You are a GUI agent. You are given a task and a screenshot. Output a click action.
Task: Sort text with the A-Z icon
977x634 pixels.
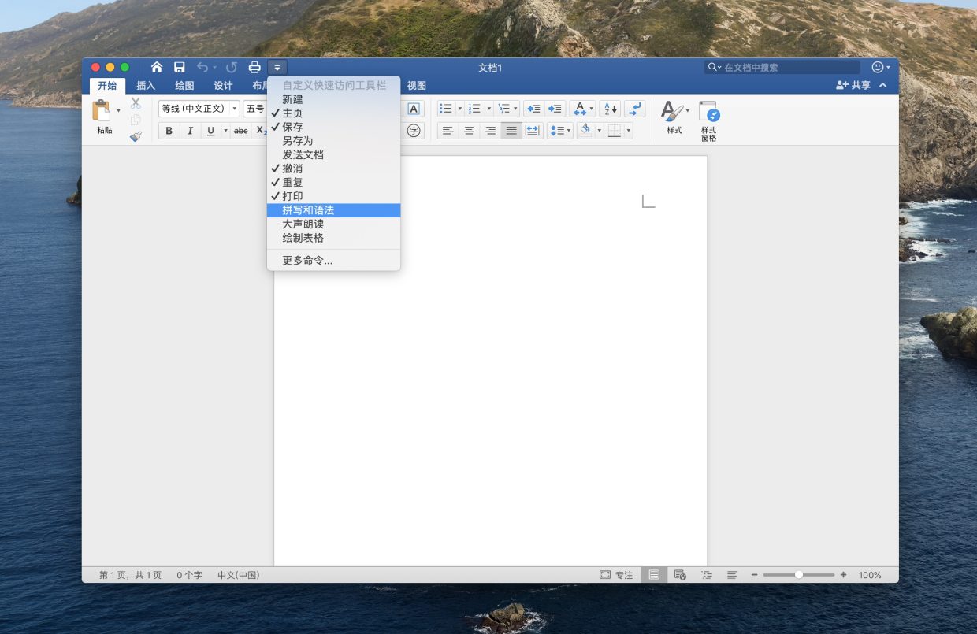610,109
